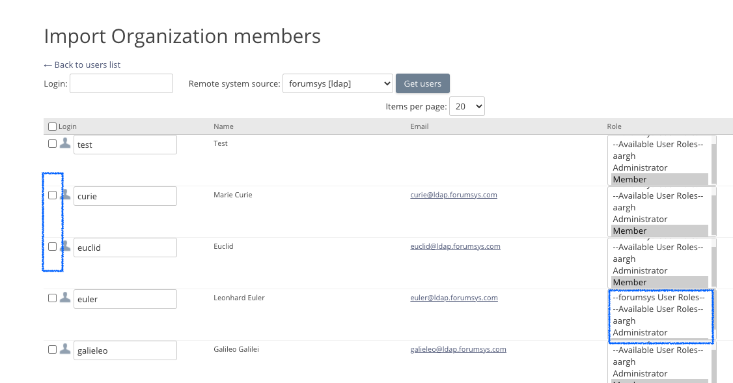
Task: Expand the Items per page dropdown
Action: click(x=468, y=106)
